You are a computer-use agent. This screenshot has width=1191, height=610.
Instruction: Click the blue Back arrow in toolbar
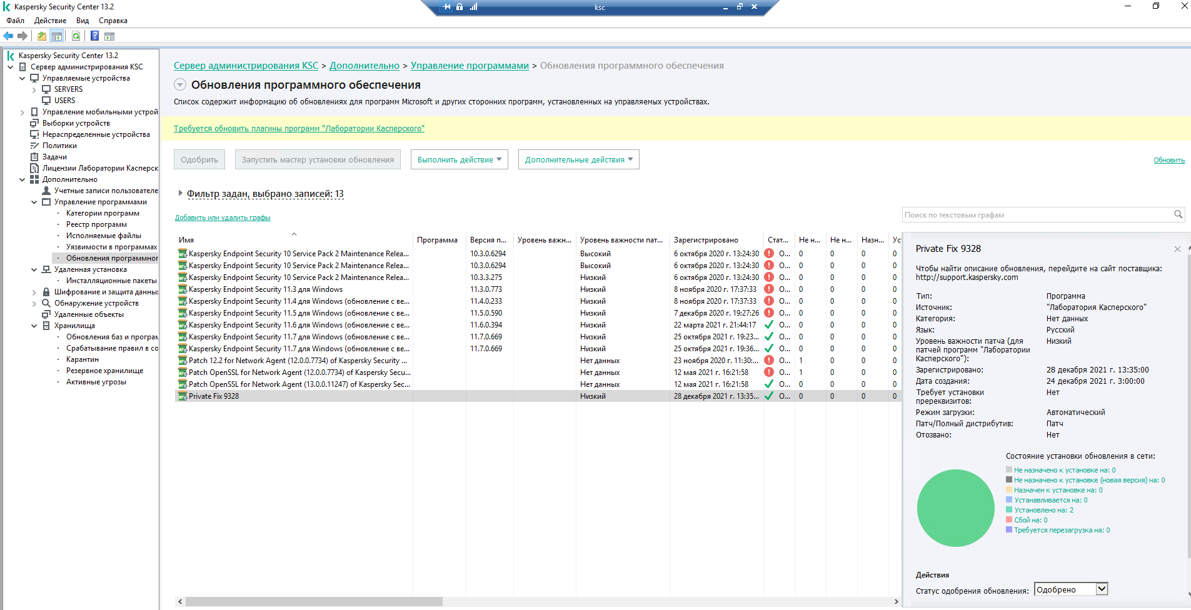(x=8, y=36)
